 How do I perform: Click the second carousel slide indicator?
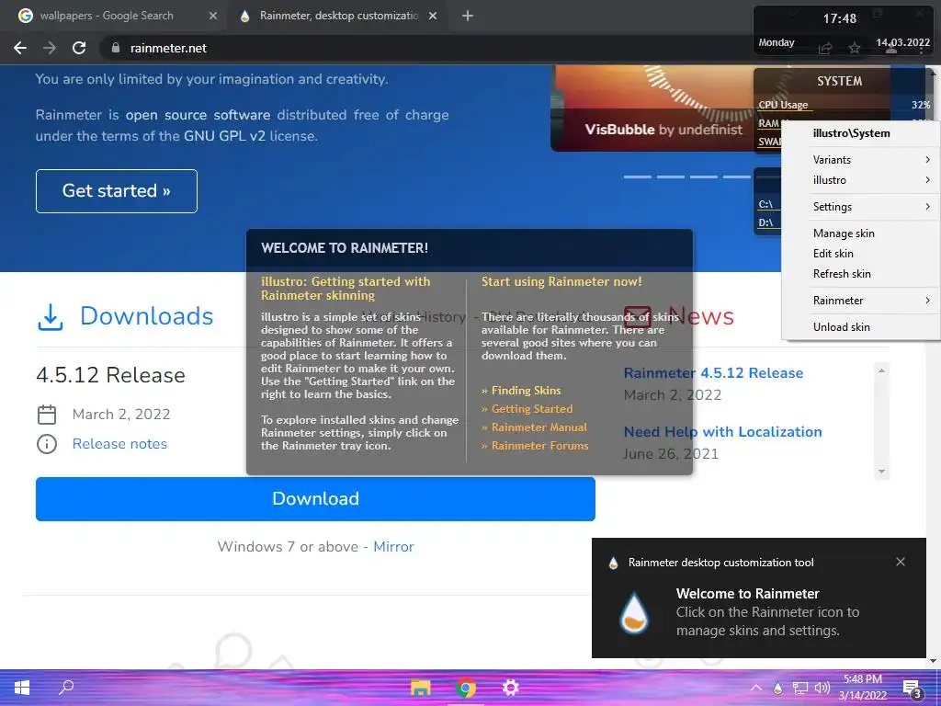(670, 176)
